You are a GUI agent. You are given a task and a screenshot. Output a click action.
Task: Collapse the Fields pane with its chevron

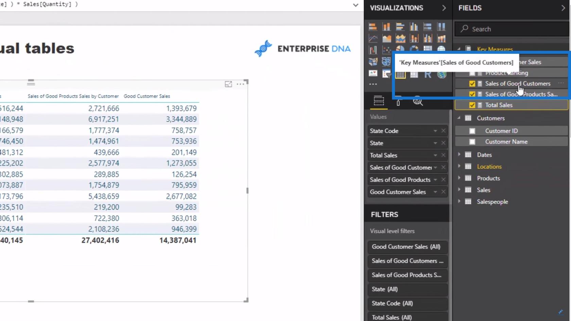point(563,8)
